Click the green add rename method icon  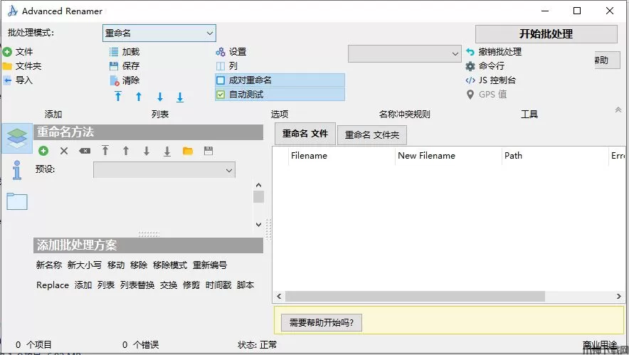[x=43, y=151]
